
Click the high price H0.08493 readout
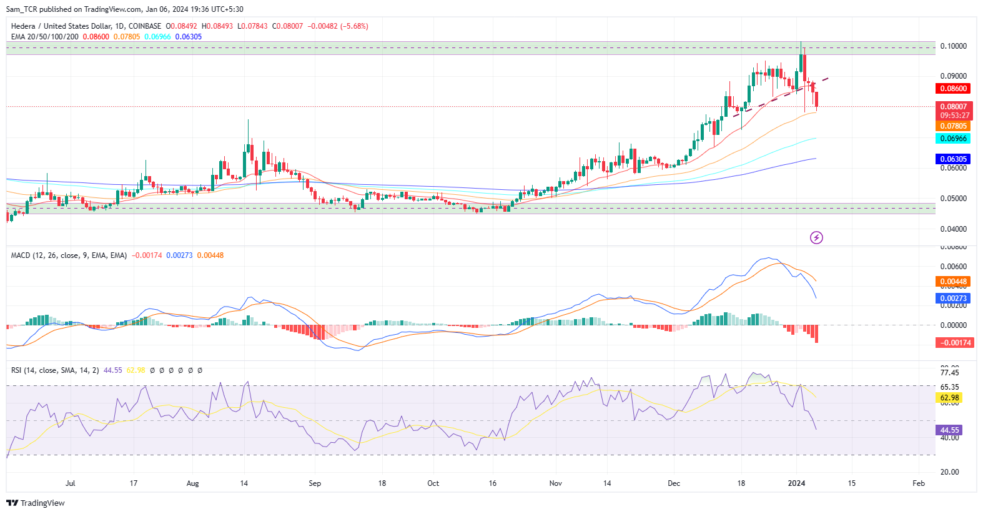click(217, 26)
